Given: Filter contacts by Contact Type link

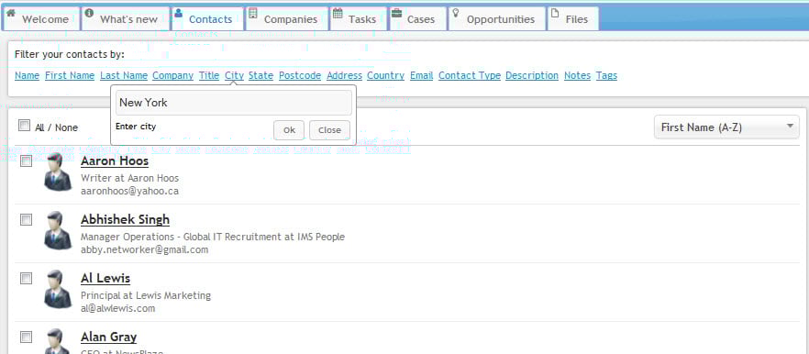Looking at the screenshot, I should (470, 75).
